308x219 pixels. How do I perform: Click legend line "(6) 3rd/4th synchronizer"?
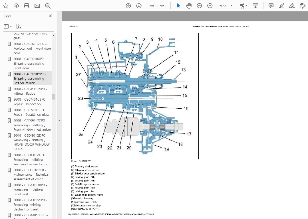[85, 184]
